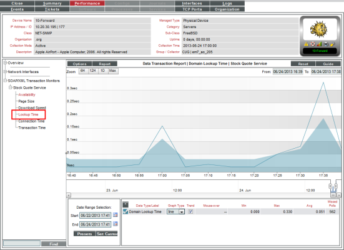Open the TCP Ports tab

tap(192, 9)
